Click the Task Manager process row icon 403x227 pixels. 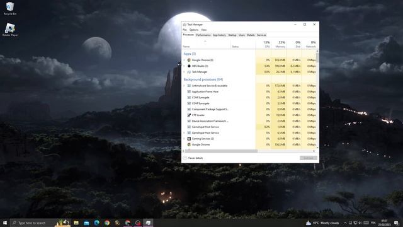pyautogui.click(x=189, y=72)
